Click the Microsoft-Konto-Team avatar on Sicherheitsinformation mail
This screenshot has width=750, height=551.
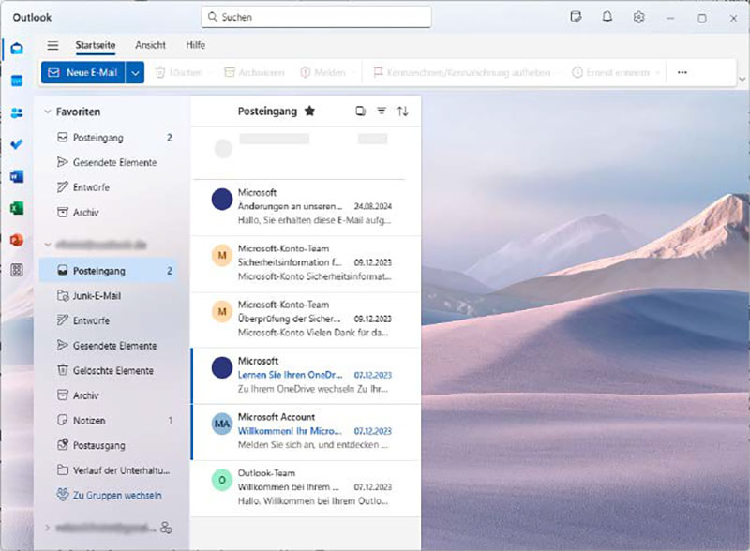pyautogui.click(x=222, y=256)
